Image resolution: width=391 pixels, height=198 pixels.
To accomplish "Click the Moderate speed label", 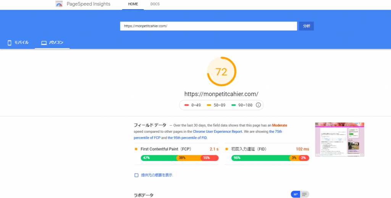I will pos(280,126).
